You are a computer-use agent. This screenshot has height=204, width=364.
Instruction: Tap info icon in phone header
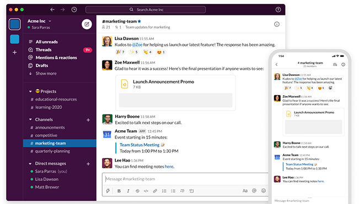[x=343, y=64]
